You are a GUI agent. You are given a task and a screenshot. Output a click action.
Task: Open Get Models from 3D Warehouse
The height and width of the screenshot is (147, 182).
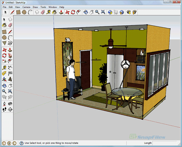(129, 12)
